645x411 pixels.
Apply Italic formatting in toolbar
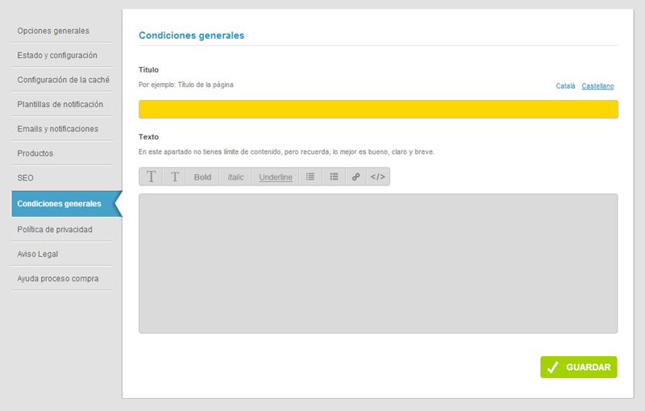pos(235,177)
